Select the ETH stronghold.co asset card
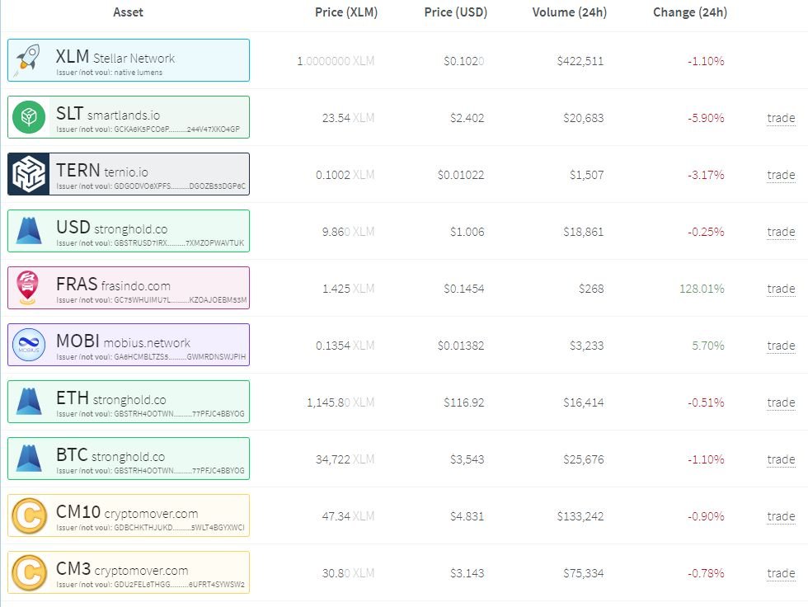This screenshot has height=607, width=808. (129, 402)
